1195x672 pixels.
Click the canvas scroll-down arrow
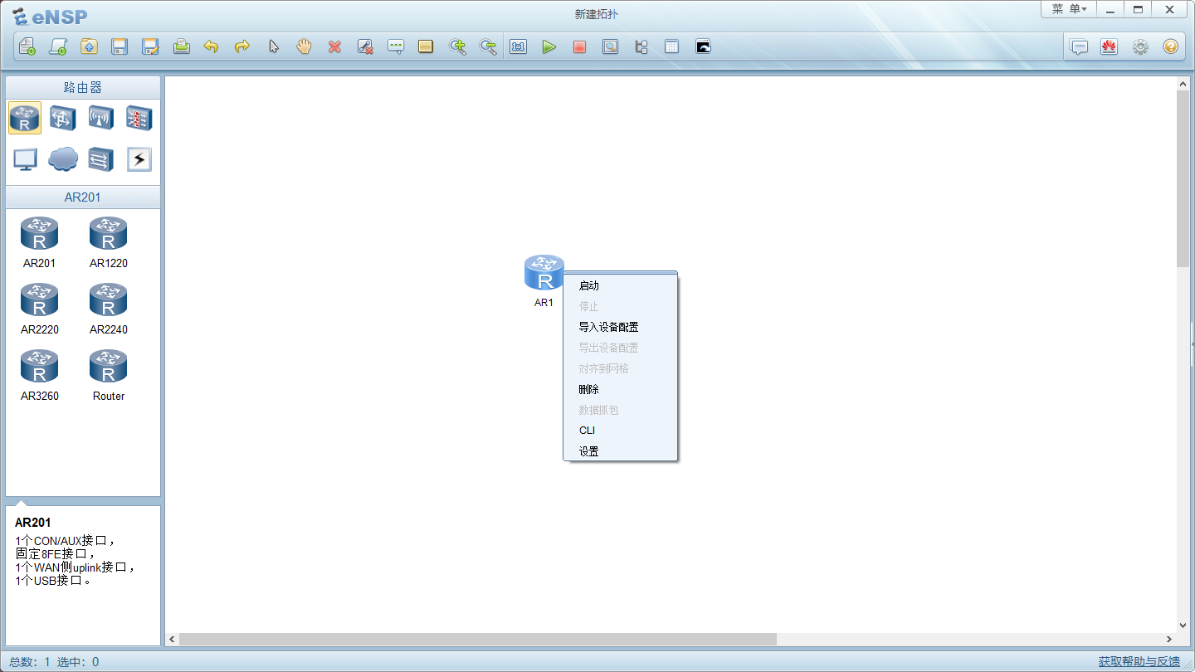coord(1183,626)
